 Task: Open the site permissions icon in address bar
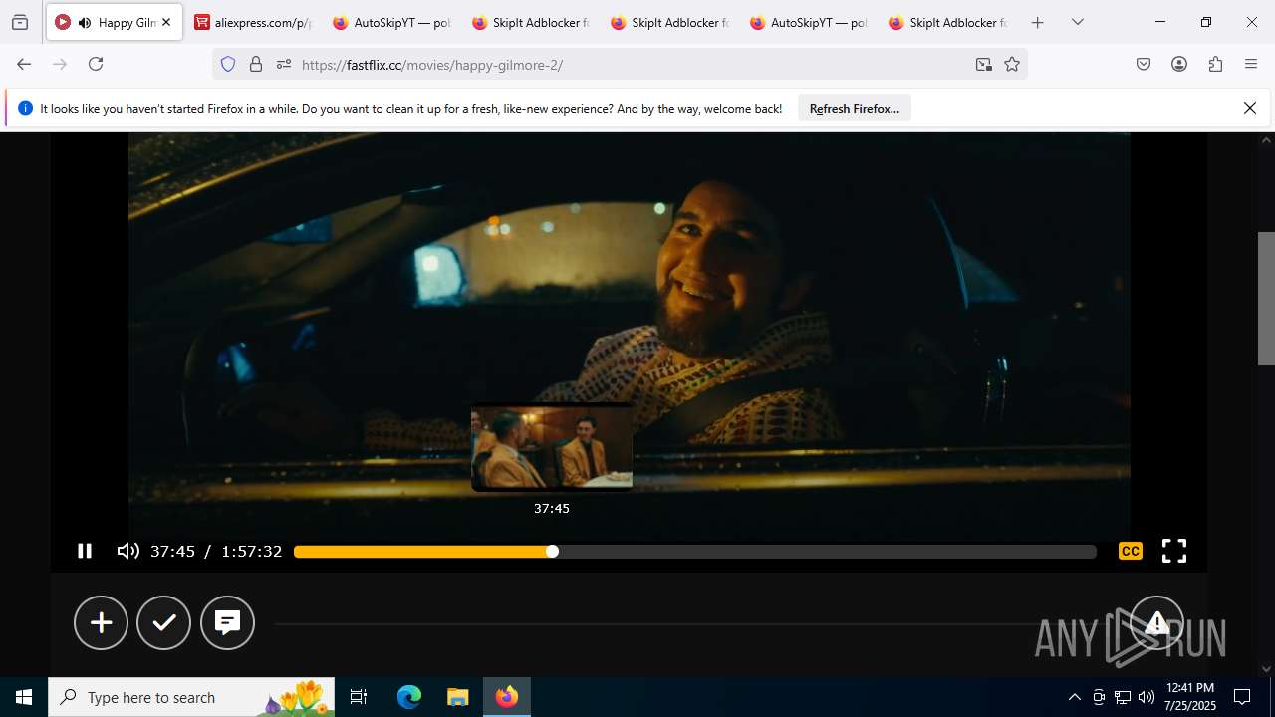[284, 64]
